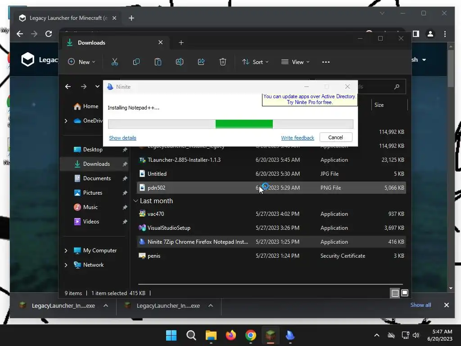The height and width of the screenshot is (346, 461).
Task: Add a new File Explorer tab
Action: (181, 43)
